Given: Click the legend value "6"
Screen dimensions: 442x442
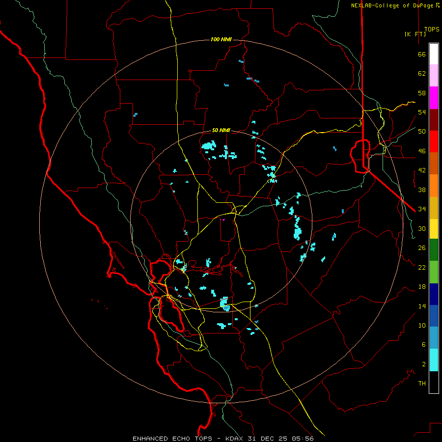Looking at the screenshot, I should [x=424, y=345].
